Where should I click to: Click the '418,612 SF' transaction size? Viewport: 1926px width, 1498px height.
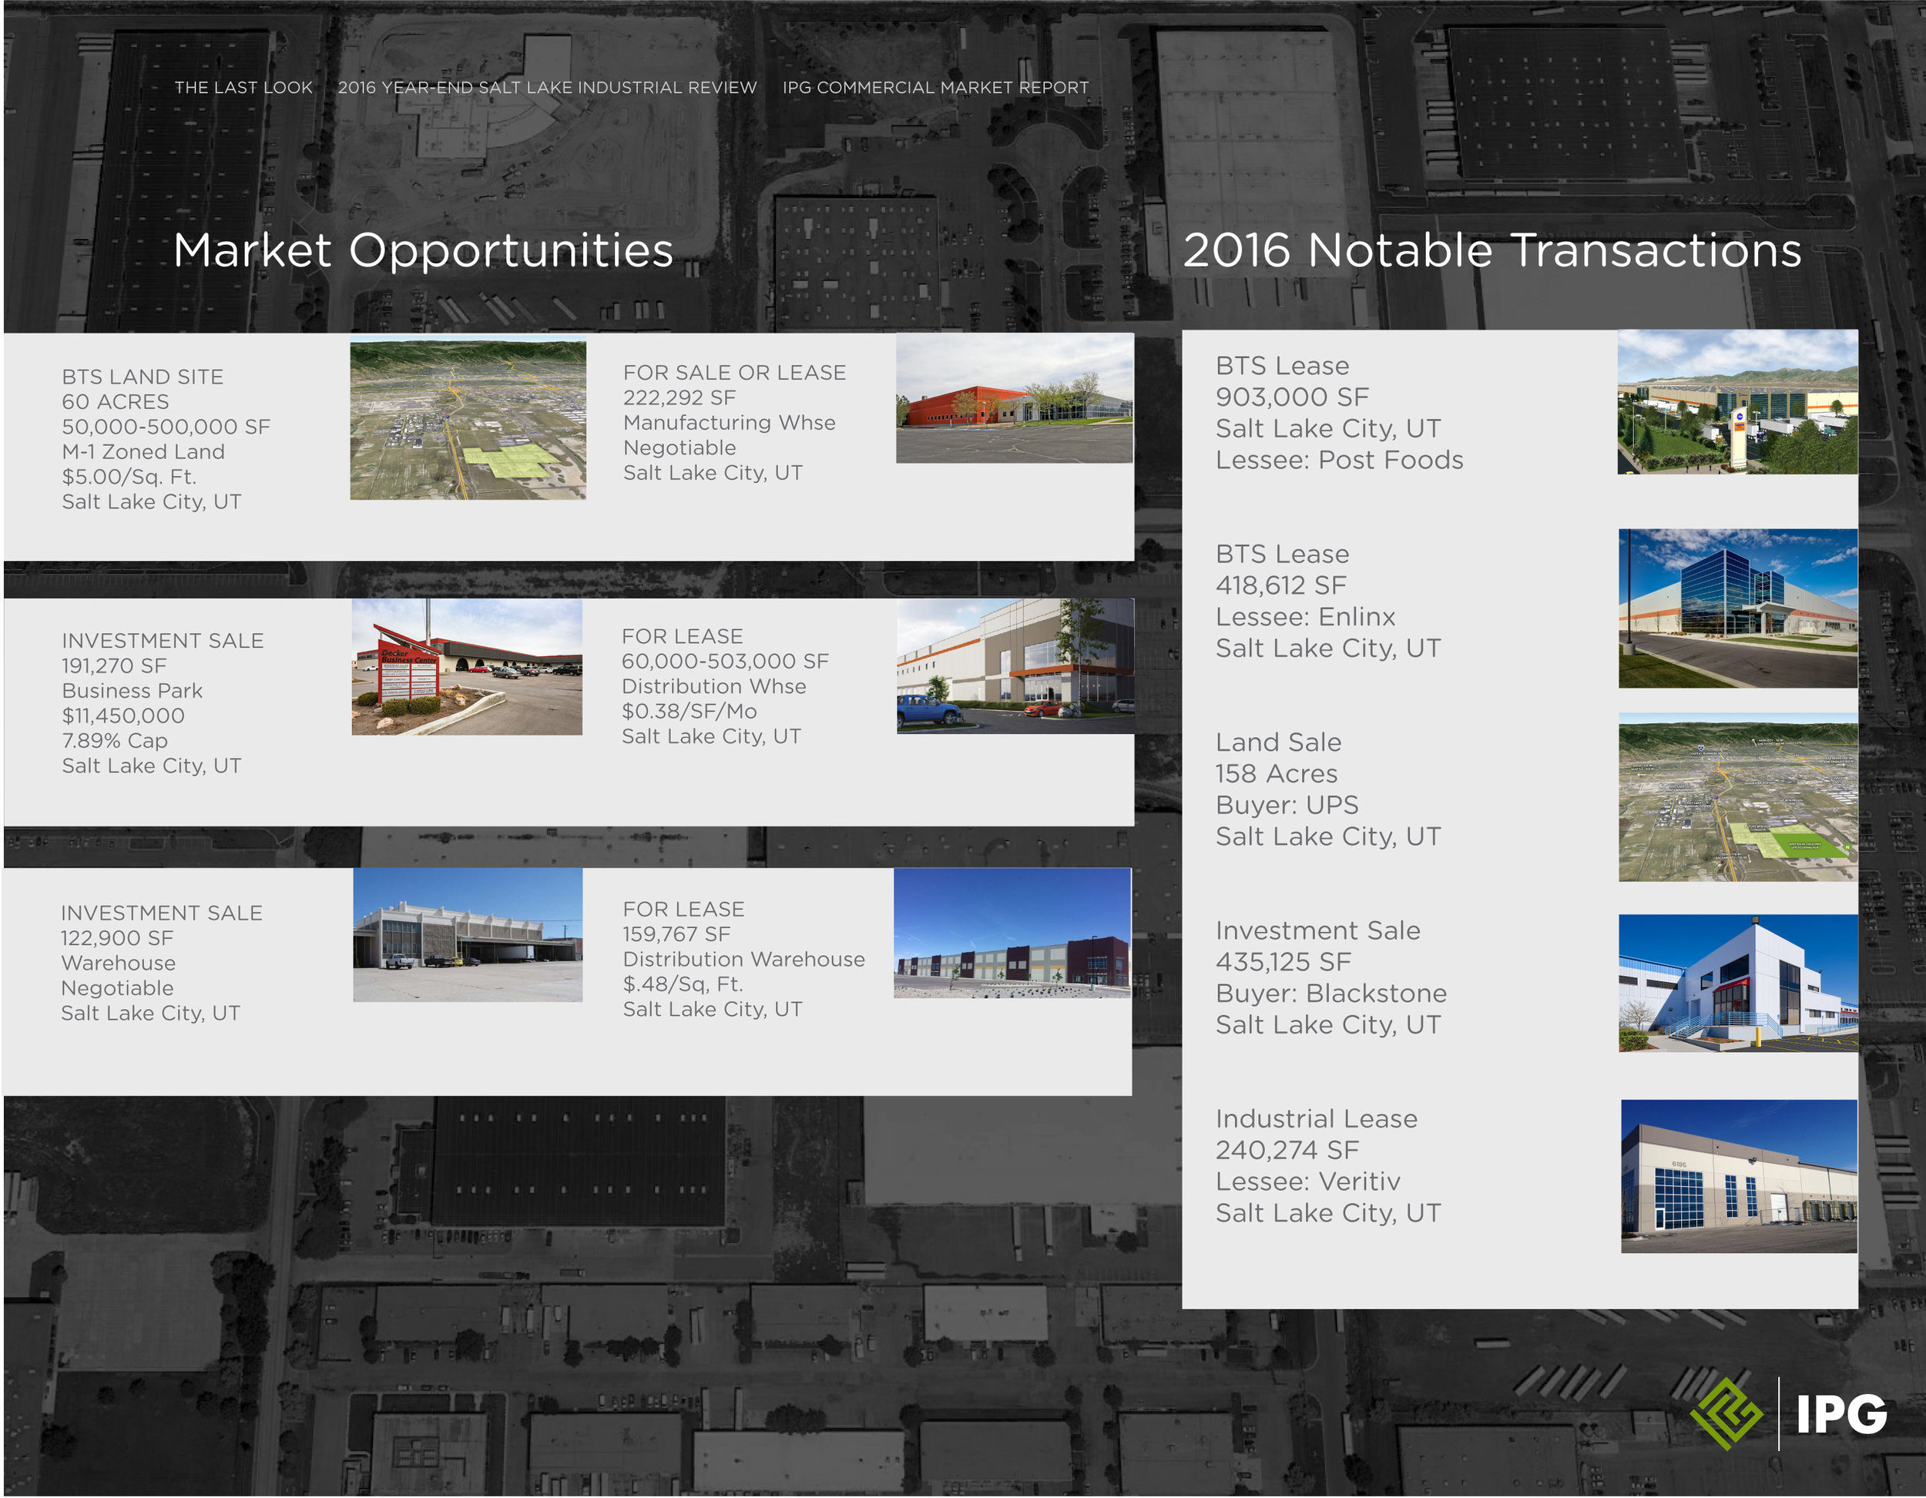[1280, 585]
